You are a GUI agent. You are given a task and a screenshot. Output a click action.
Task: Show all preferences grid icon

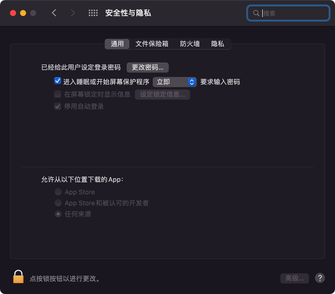coord(93,13)
